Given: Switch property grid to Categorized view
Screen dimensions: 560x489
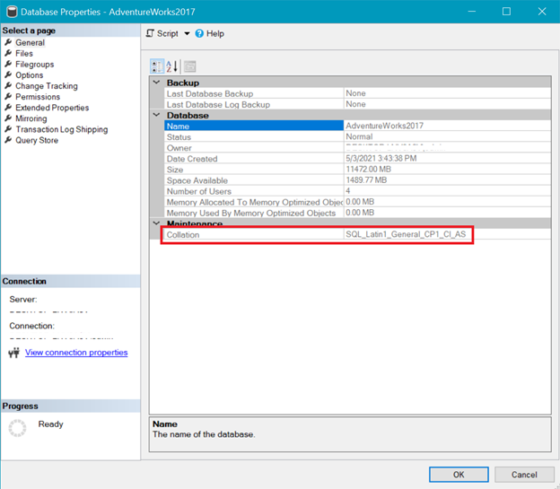Looking at the screenshot, I should click(157, 66).
